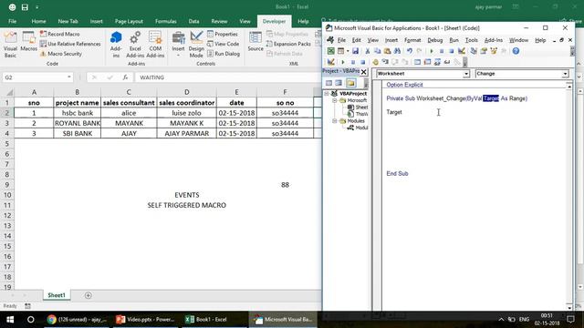Toggle Folders in the Project Explorer

(351, 83)
